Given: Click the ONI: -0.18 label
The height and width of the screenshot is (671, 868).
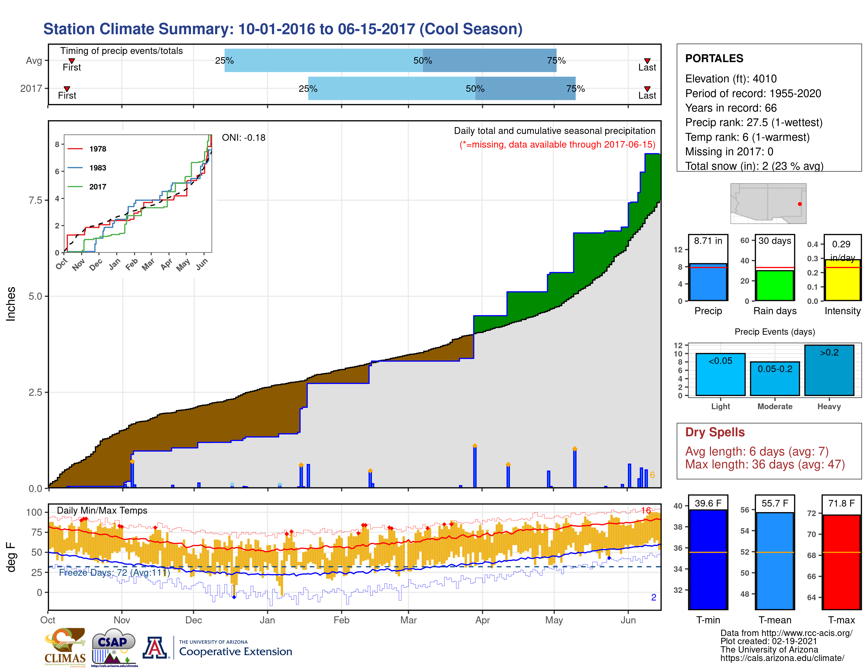Looking at the screenshot, I should 243,138.
